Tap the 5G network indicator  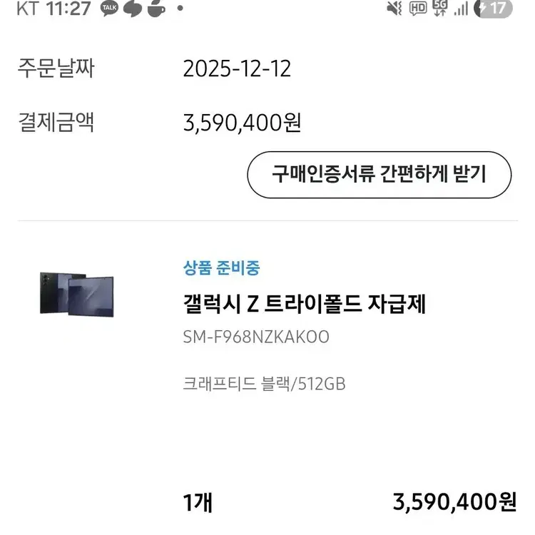tap(439, 8)
